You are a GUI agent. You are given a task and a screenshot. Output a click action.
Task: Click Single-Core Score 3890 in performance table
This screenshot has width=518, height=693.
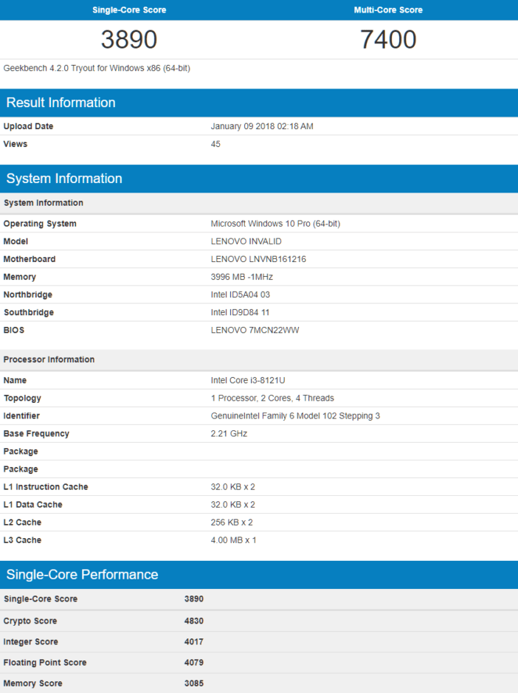click(x=193, y=599)
